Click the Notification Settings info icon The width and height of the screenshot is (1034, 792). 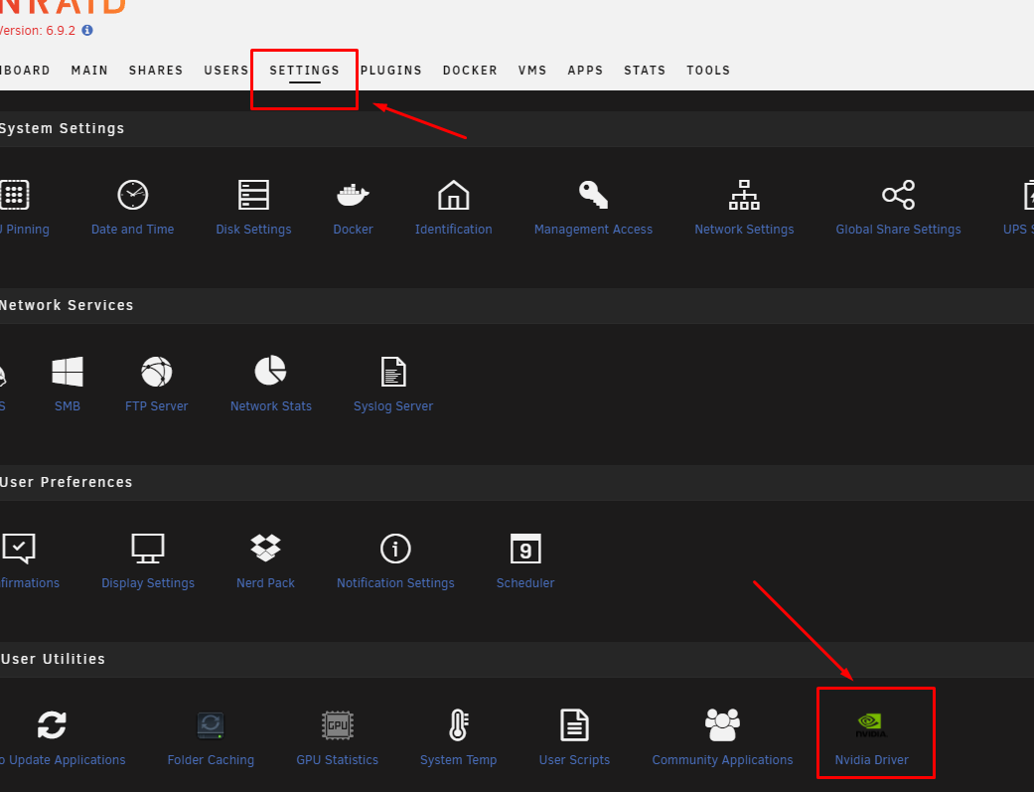(x=395, y=549)
